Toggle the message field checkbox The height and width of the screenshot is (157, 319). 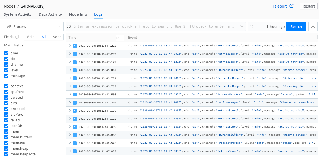tap(6, 76)
